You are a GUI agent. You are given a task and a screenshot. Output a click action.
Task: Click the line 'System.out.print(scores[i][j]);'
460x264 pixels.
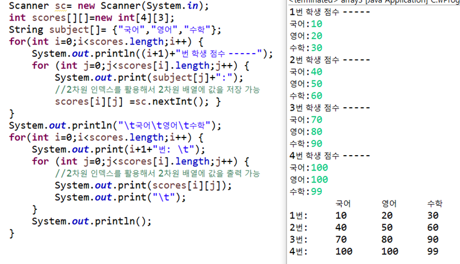point(143,185)
